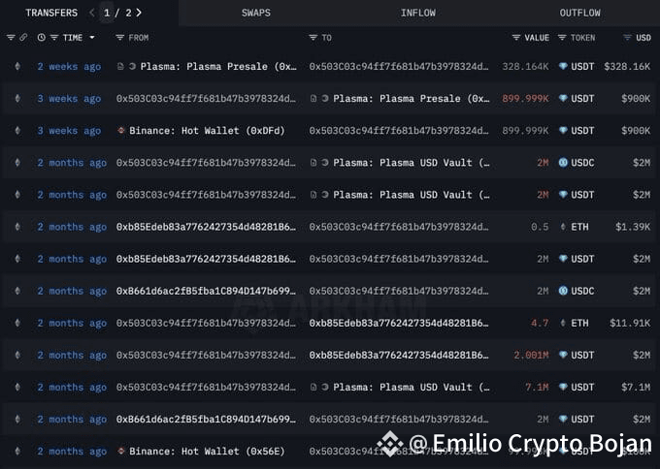Open recipient 0xb85Edeb83a… in the 4.7 ETH row
Image resolution: width=660 pixels, height=469 pixels.
click(399, 324)
